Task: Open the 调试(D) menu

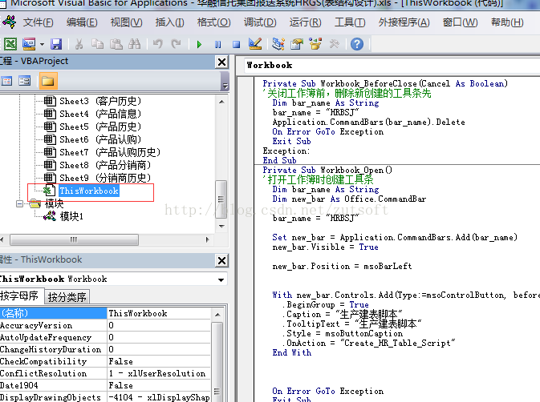Action: [260, 22]
